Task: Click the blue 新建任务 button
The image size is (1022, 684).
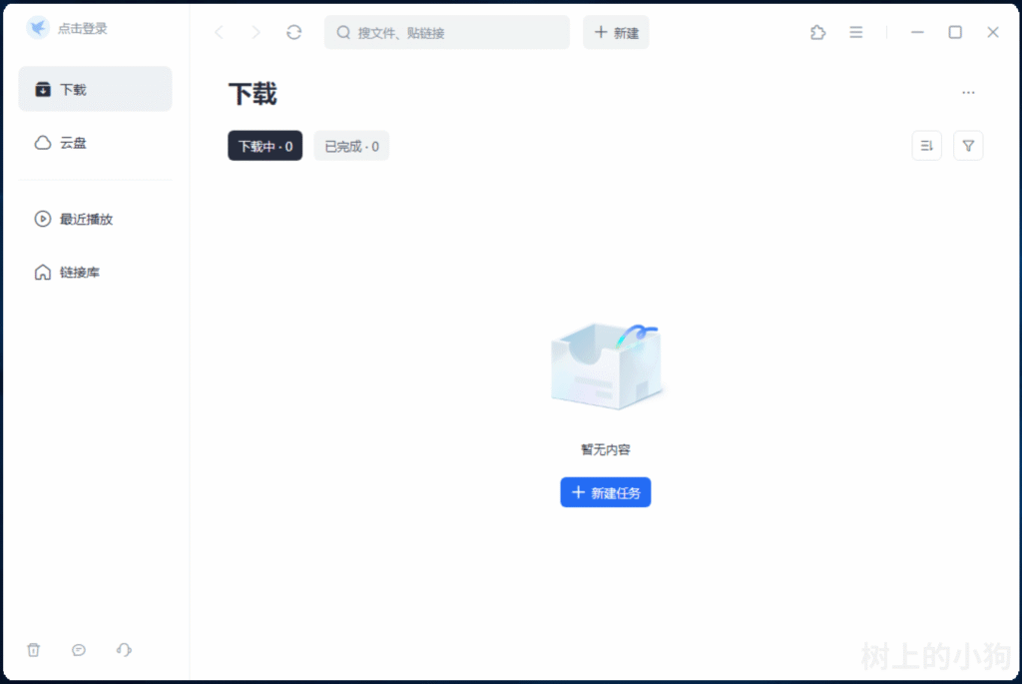Action: [605, 492]
